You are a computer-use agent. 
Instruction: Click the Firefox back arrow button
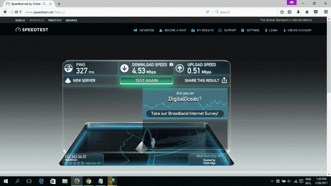click(5, 12)
